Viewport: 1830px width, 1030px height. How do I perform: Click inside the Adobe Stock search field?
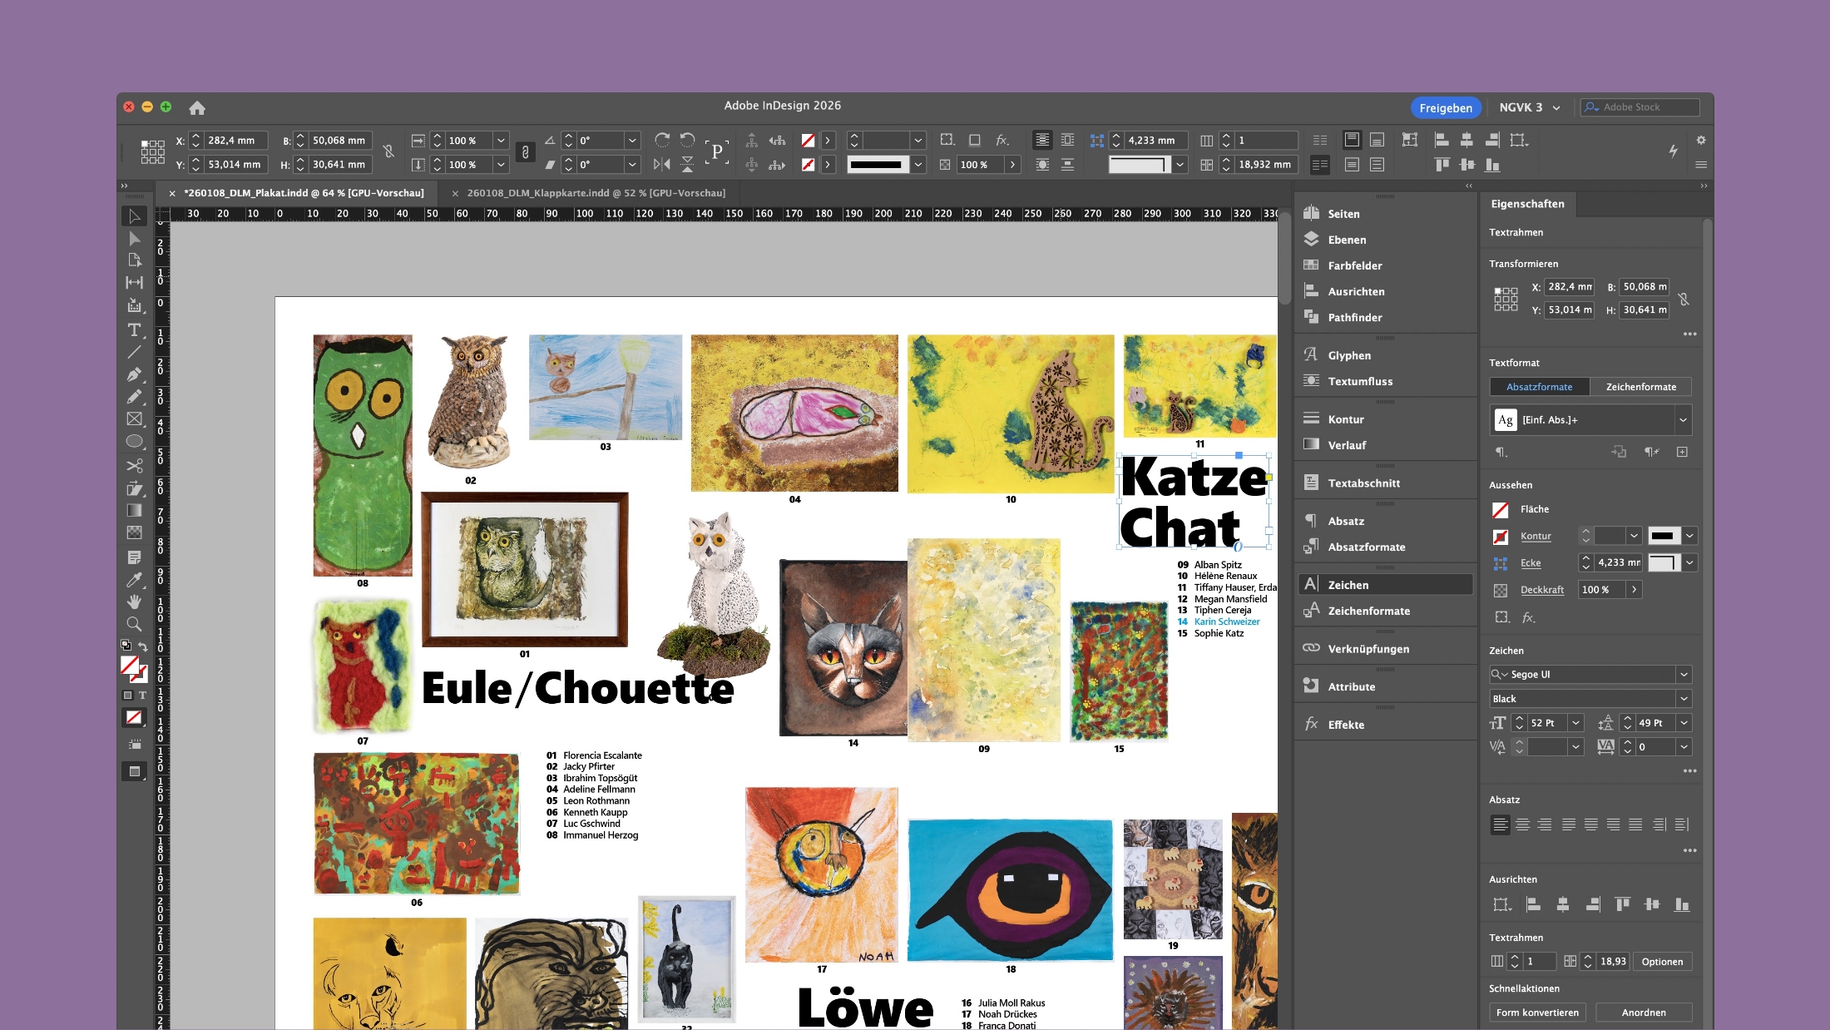[1643, 106]
